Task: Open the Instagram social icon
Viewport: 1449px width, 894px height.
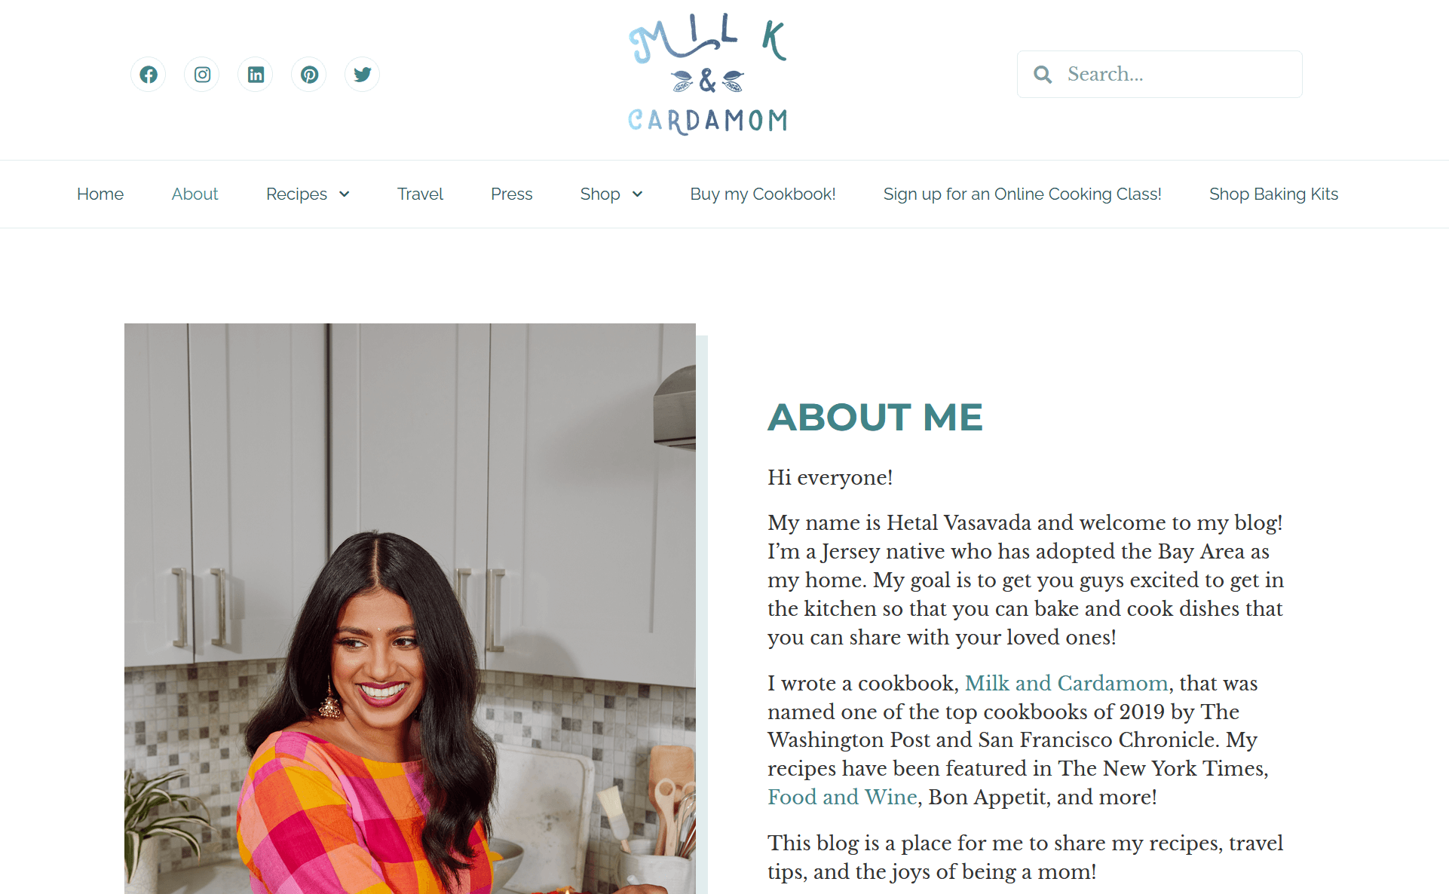Action: click(x=202, y=75)
